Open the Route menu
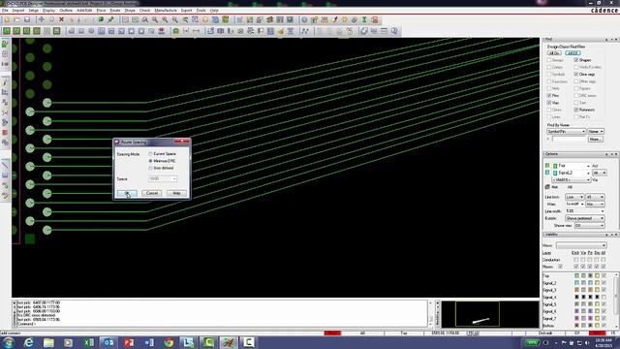This screenshot has height=349, width=620. coord(115,11)
